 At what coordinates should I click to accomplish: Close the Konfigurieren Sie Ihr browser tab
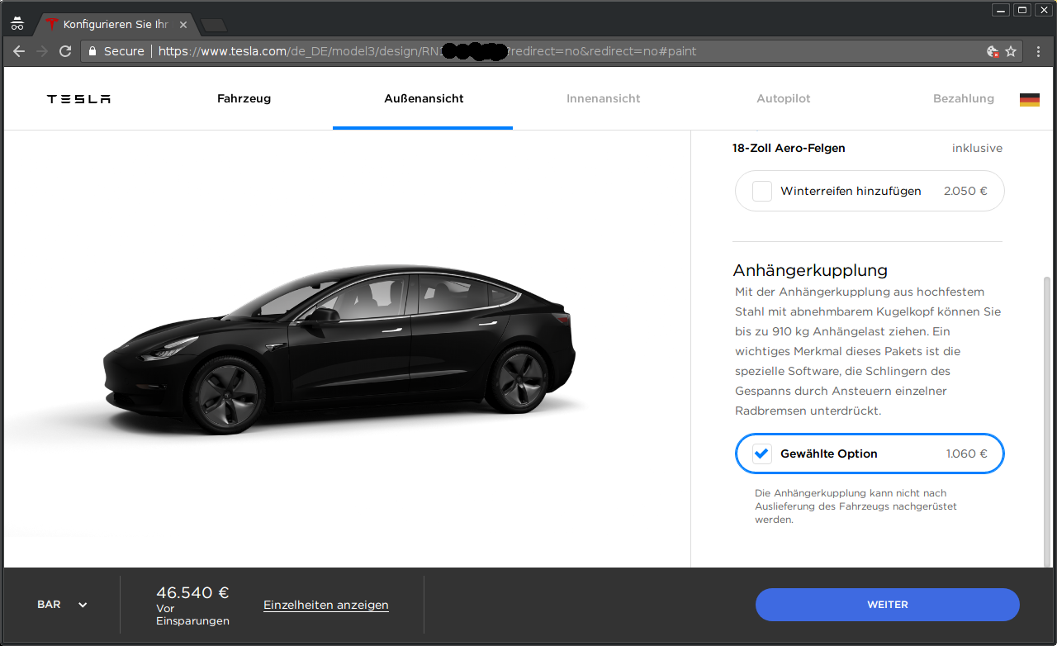click(183, 25)
